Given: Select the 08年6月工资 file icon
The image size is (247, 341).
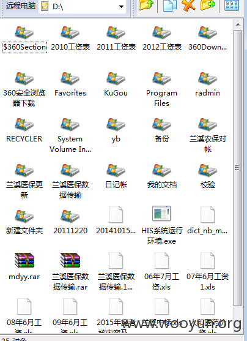Looking at the screenshot, I should (24, 307).
